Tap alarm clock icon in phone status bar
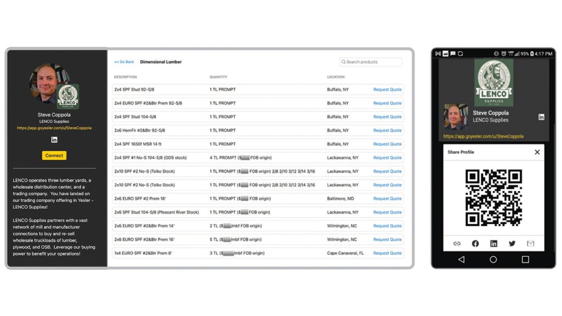This screenshot has width=562, height=316. [x=504, y=54]
